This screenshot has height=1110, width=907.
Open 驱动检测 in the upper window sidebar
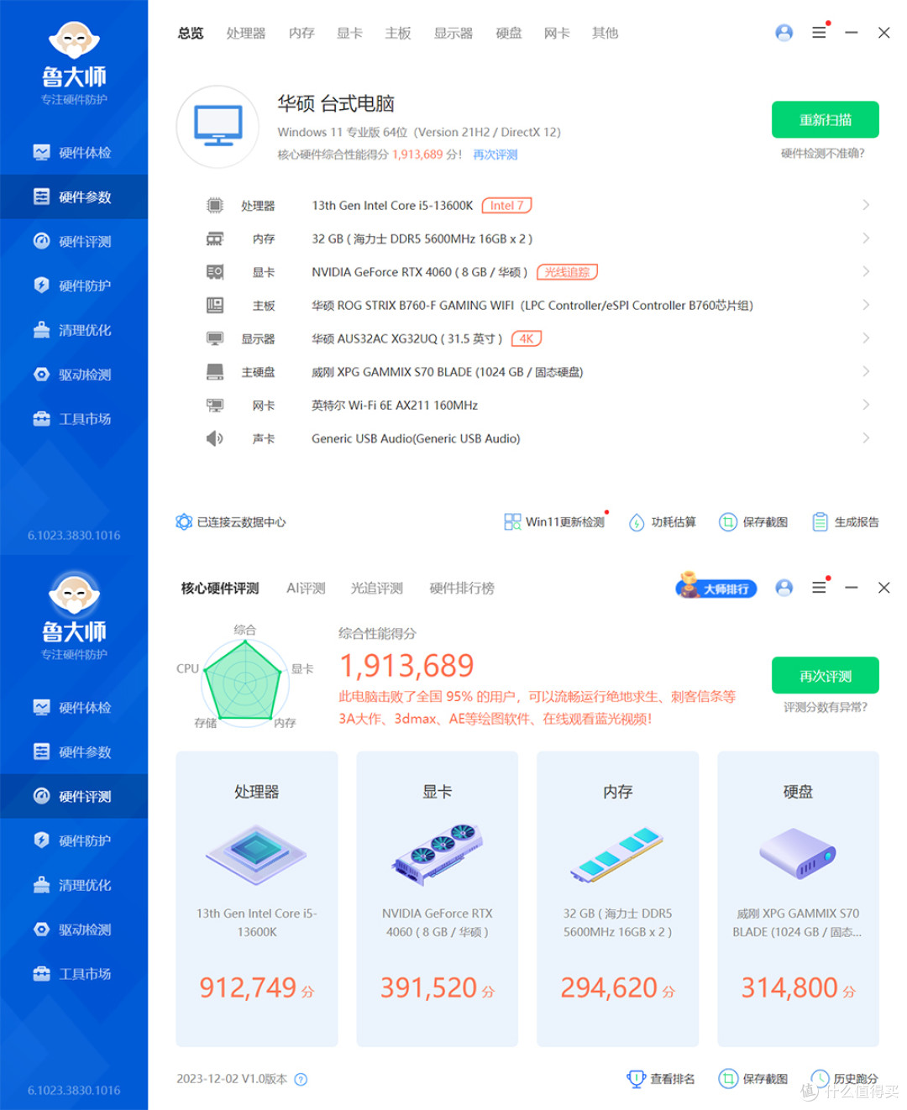point(74,374)
